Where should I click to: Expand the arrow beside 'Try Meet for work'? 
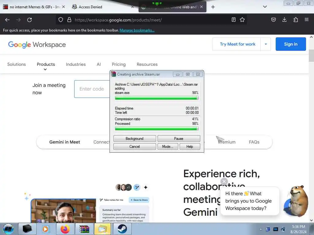[x=266, y=44]
